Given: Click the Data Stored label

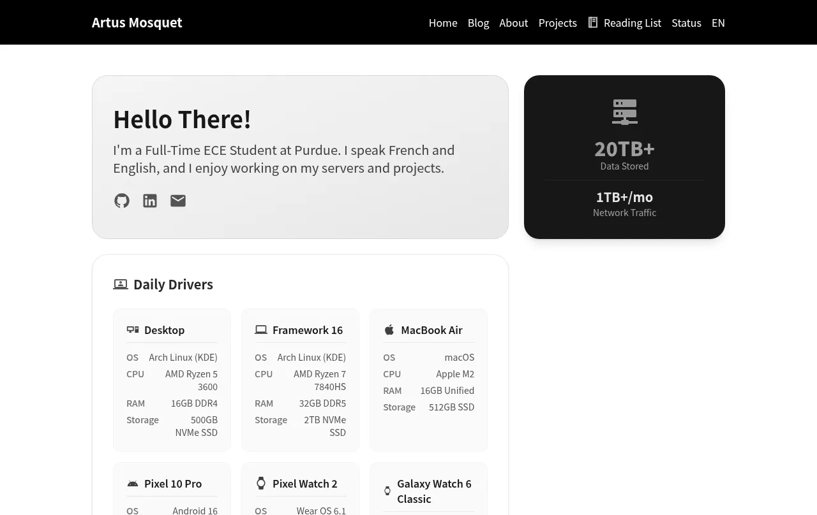Looking at the screenshot, I should point(625,166).
